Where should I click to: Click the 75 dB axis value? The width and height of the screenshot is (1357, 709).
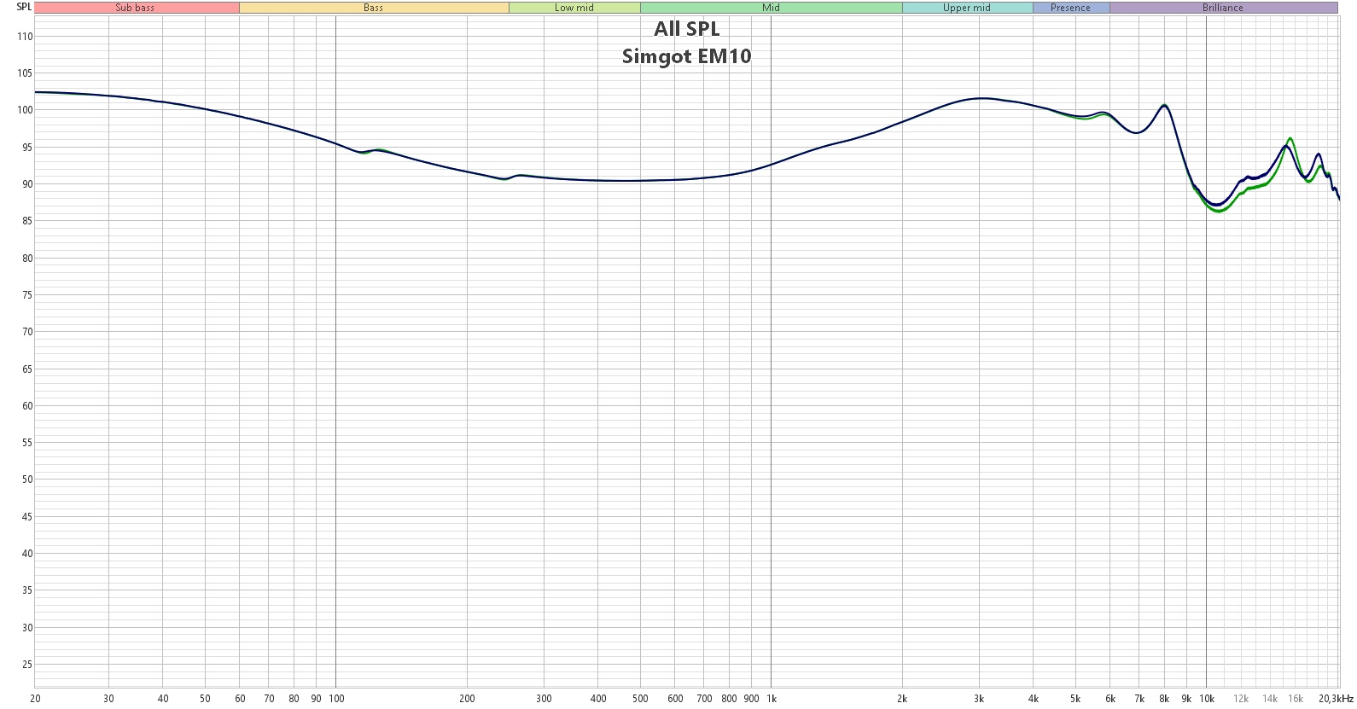(27, 295)
